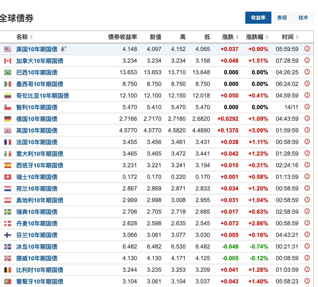Open 瑞典10年期国债 link
Image resolution: width=318 pixels, height=287 pixels.
click(37, 212)
